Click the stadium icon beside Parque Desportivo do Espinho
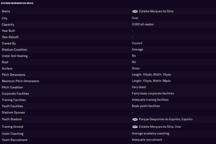The width and height of the screenshot is (216, 144). click(135, 119)
